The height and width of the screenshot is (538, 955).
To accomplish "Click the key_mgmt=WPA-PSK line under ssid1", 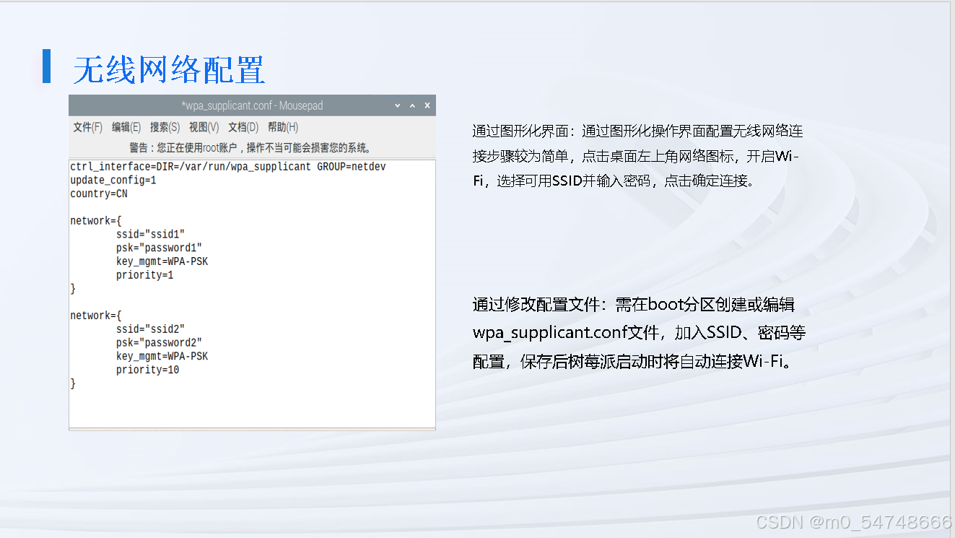I will (162, 261).
